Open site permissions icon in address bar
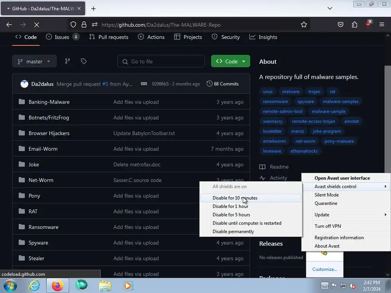Viewport: 391px width, 293px height. tap(95, 24)
